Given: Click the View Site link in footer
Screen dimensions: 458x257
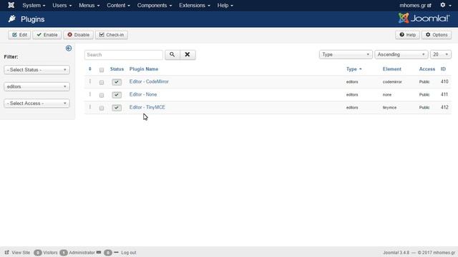Looking at the screenshot, I should (x=17, y=252).
